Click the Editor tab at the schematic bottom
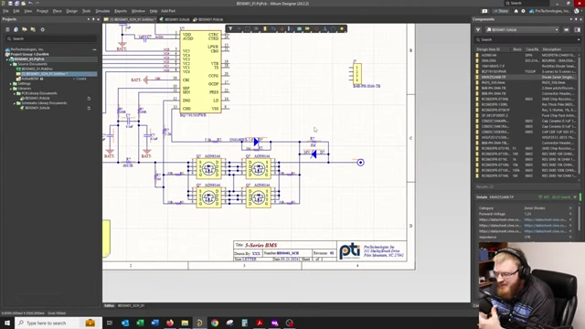This screenshot has height=329, width=585. pyautogui.click(x=109, y=305)
